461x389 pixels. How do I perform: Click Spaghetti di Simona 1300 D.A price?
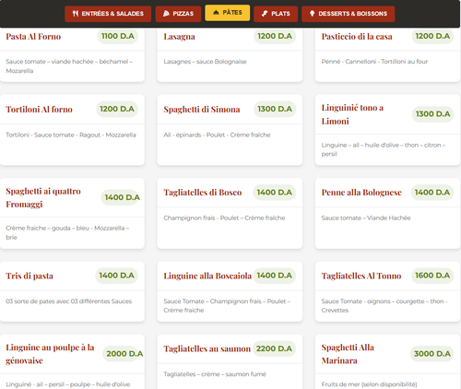click(275, 109)
